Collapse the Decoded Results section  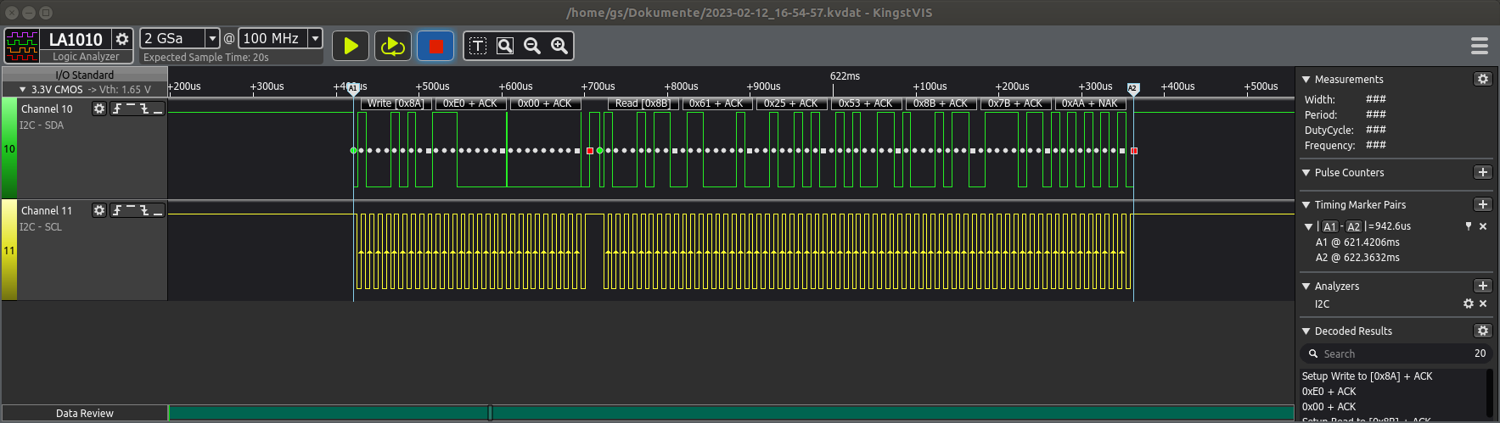point(1306,331)
